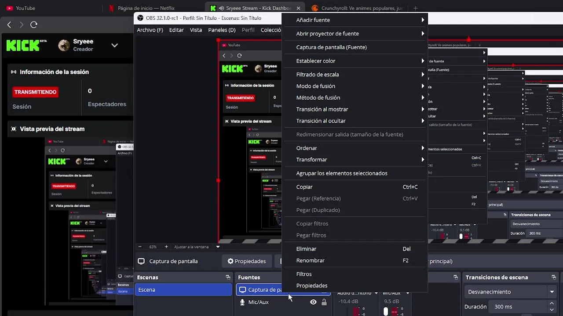Close the Sryeee Stream Kick tab
The height and width of the screenshot is (316, 563).
click(298, 8)
